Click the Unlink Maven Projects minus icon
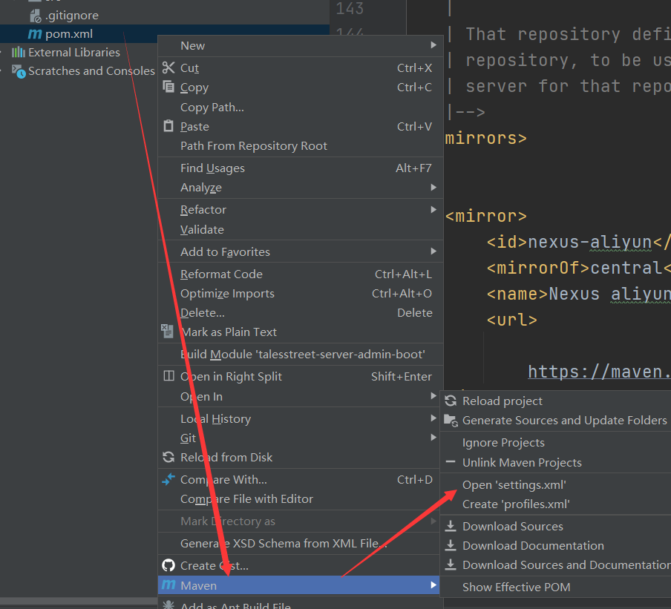Viewport: 671px width, 609px height. [x=451, y=462]
